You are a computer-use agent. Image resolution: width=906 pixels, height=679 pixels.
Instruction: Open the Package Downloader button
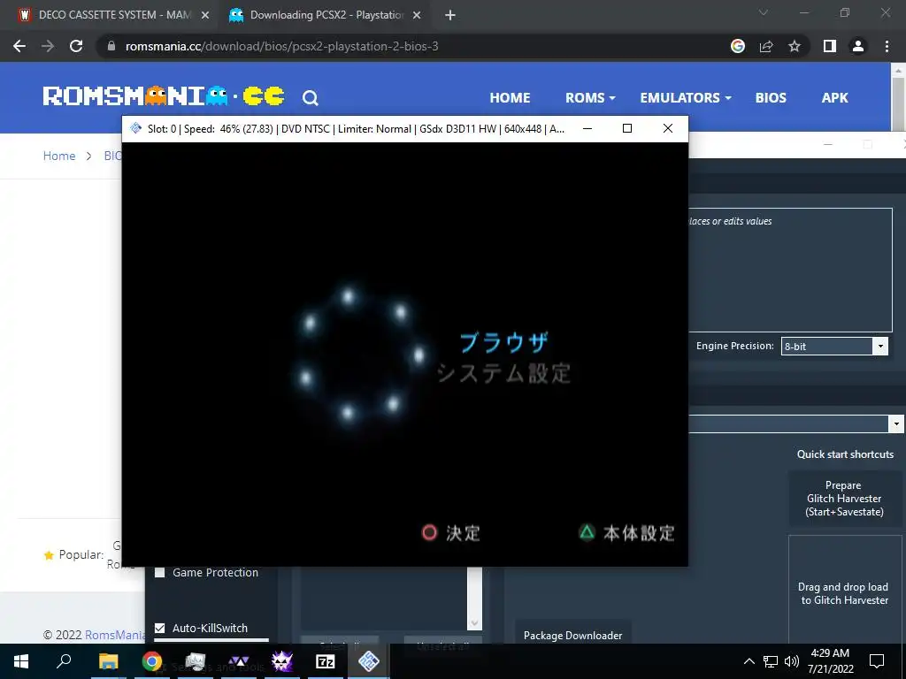coord(572,635)
